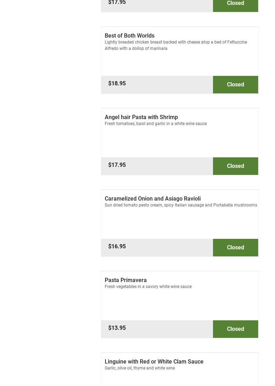275x386 pixels.
Task: Click the Closed button for Pasta Primavera
Action: tap(235, 329)
